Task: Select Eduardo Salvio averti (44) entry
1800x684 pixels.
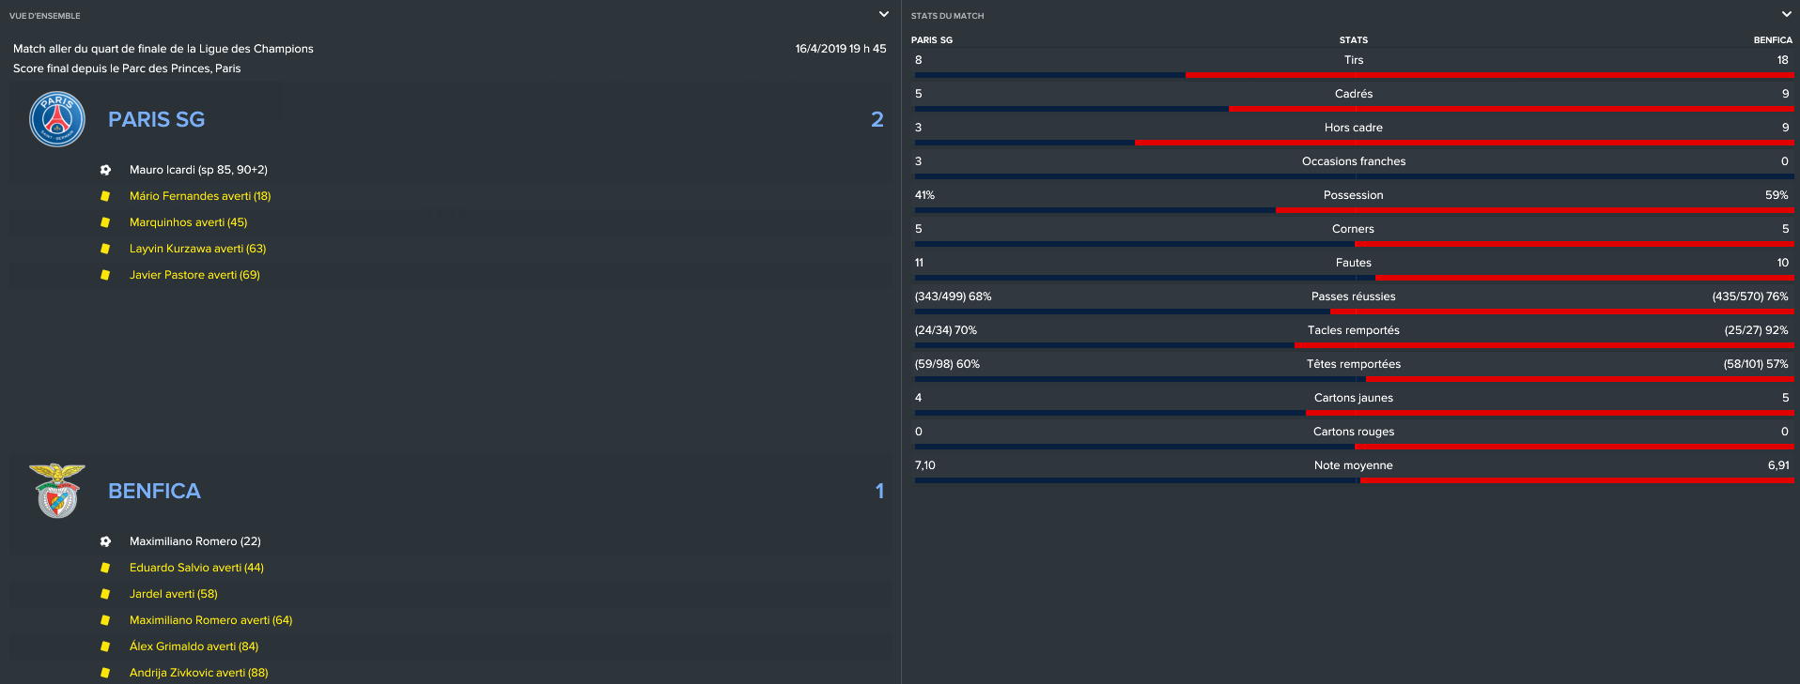Action: [196, 568]
